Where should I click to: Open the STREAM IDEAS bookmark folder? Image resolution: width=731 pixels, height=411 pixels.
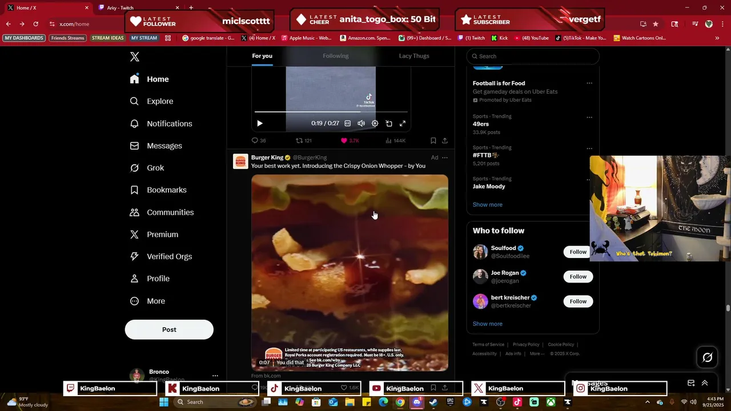tap(108, 38)
